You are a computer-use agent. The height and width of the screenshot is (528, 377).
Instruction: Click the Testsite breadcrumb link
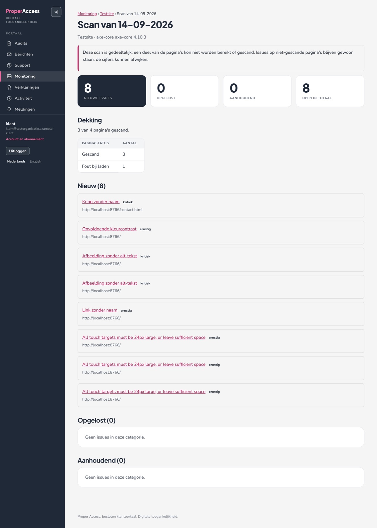click(x=107, y=14)
